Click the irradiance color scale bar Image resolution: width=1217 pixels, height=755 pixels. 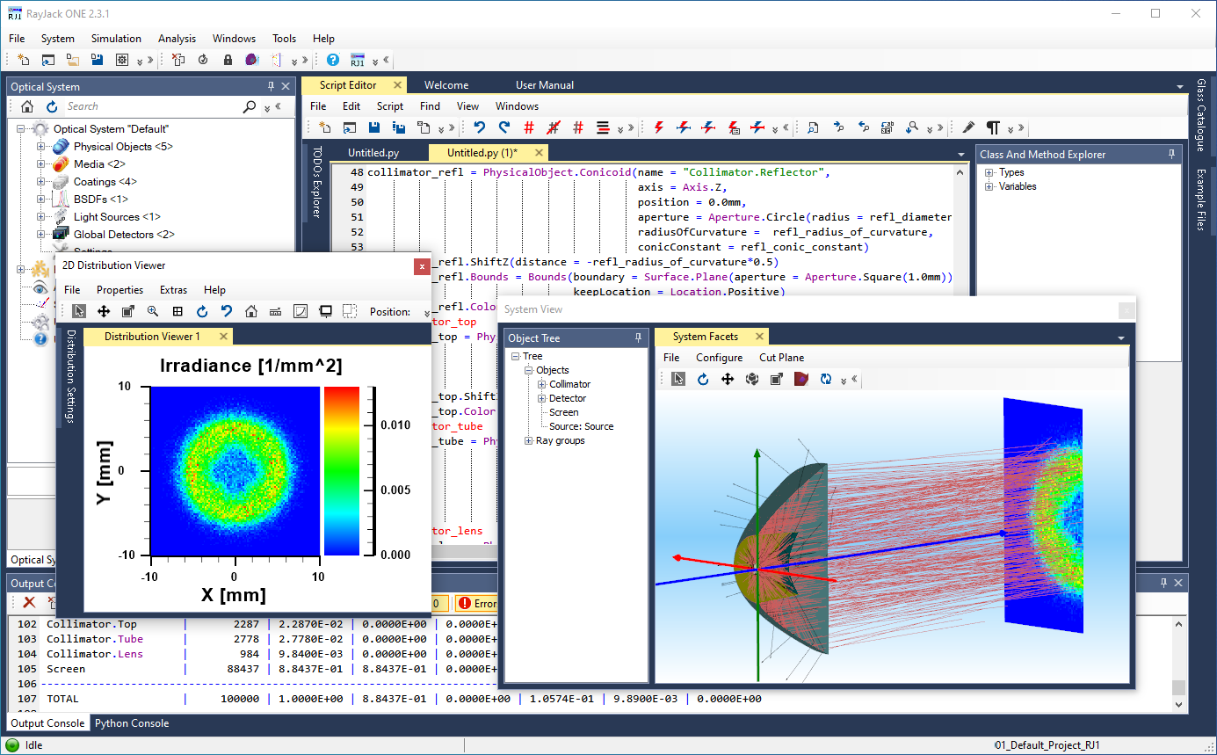coord(342,471)
